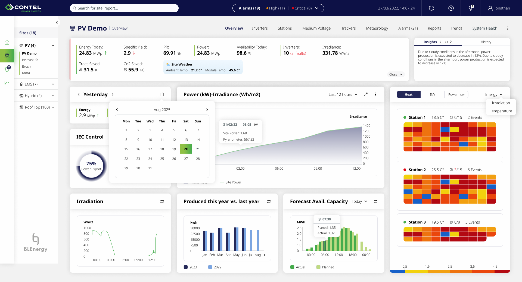522x282 pixels.
Task: Open the home icon in left sidebar
Action: [x=7, y=42]
